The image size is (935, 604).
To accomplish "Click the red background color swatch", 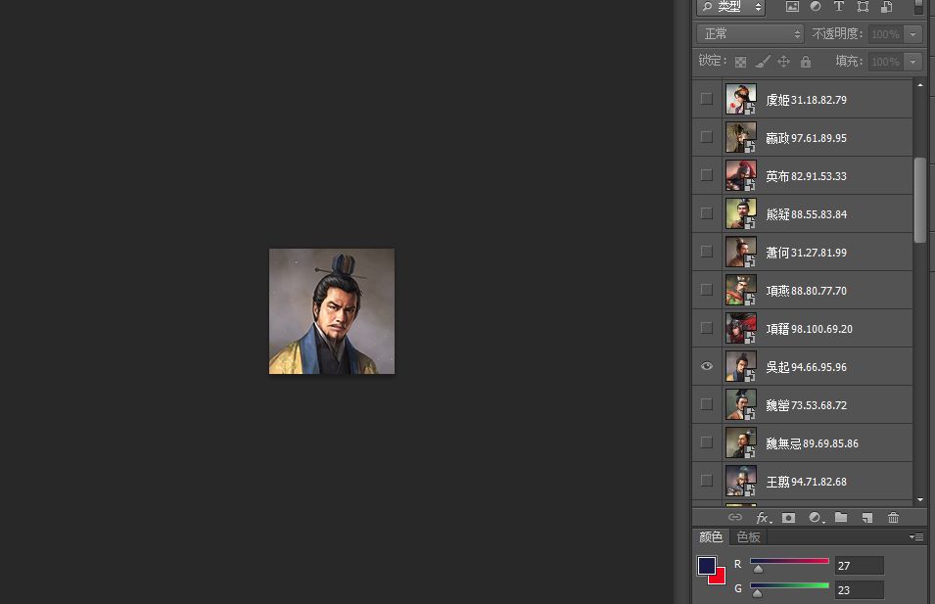I will 720,578.
